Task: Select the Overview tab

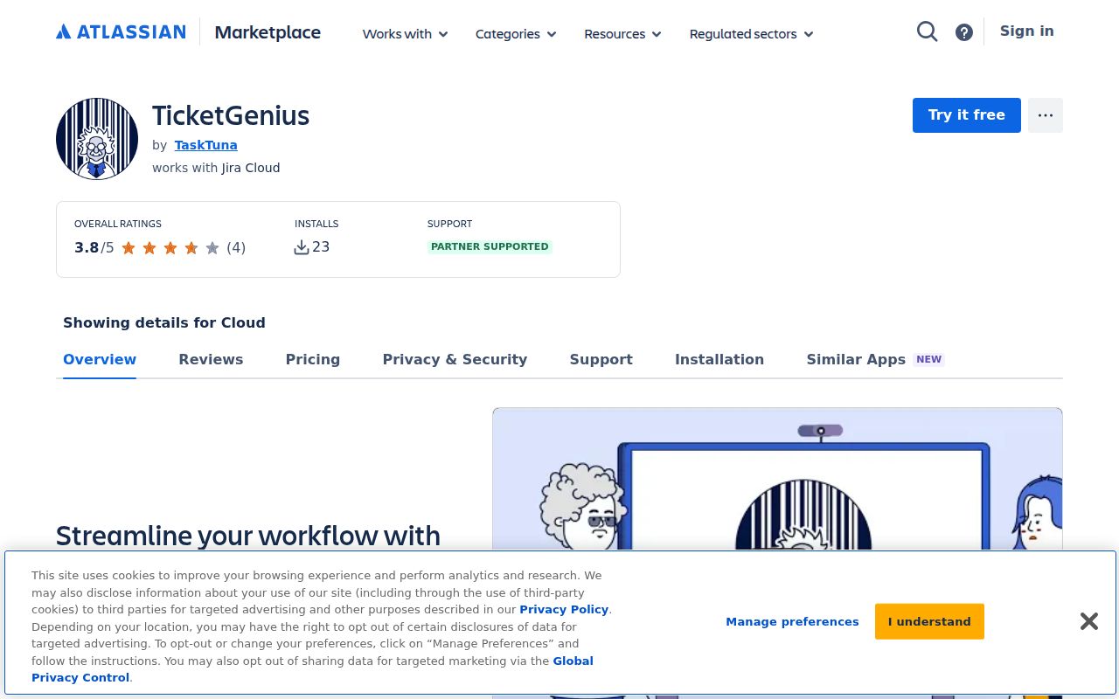Action: tap(100, 359)
